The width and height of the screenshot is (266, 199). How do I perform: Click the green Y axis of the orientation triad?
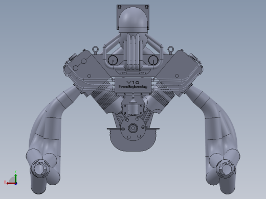tap(16, 178)
